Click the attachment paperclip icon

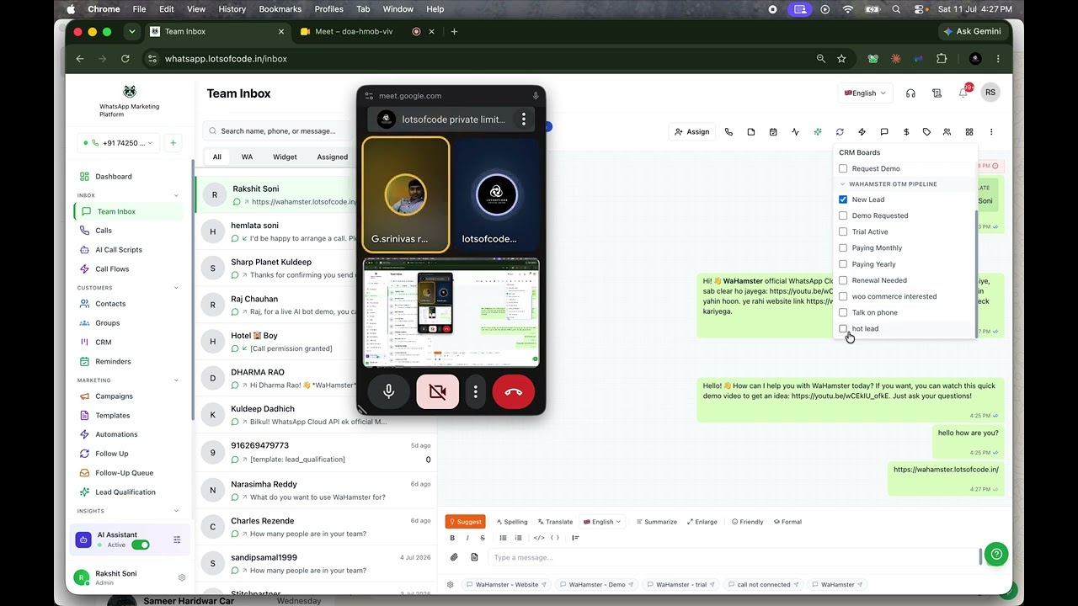454,557
